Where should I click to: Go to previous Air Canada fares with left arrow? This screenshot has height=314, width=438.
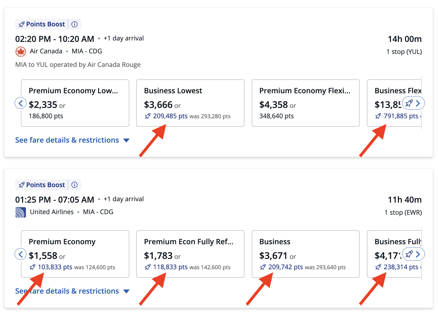point(21,103)
